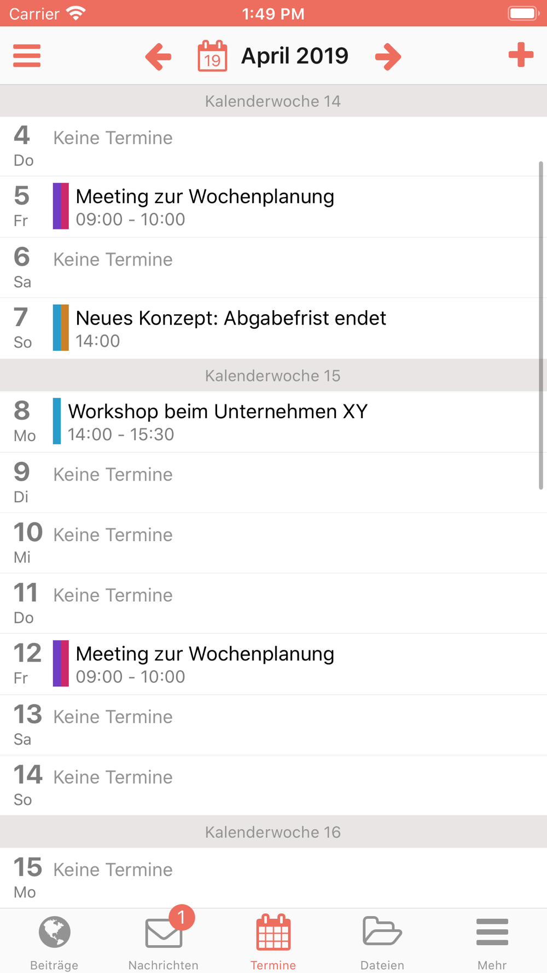Tap the Kalenderwoche 15 section header
Image resolution: width=547 pixels, height=973 pixels.
pos(273,375)
